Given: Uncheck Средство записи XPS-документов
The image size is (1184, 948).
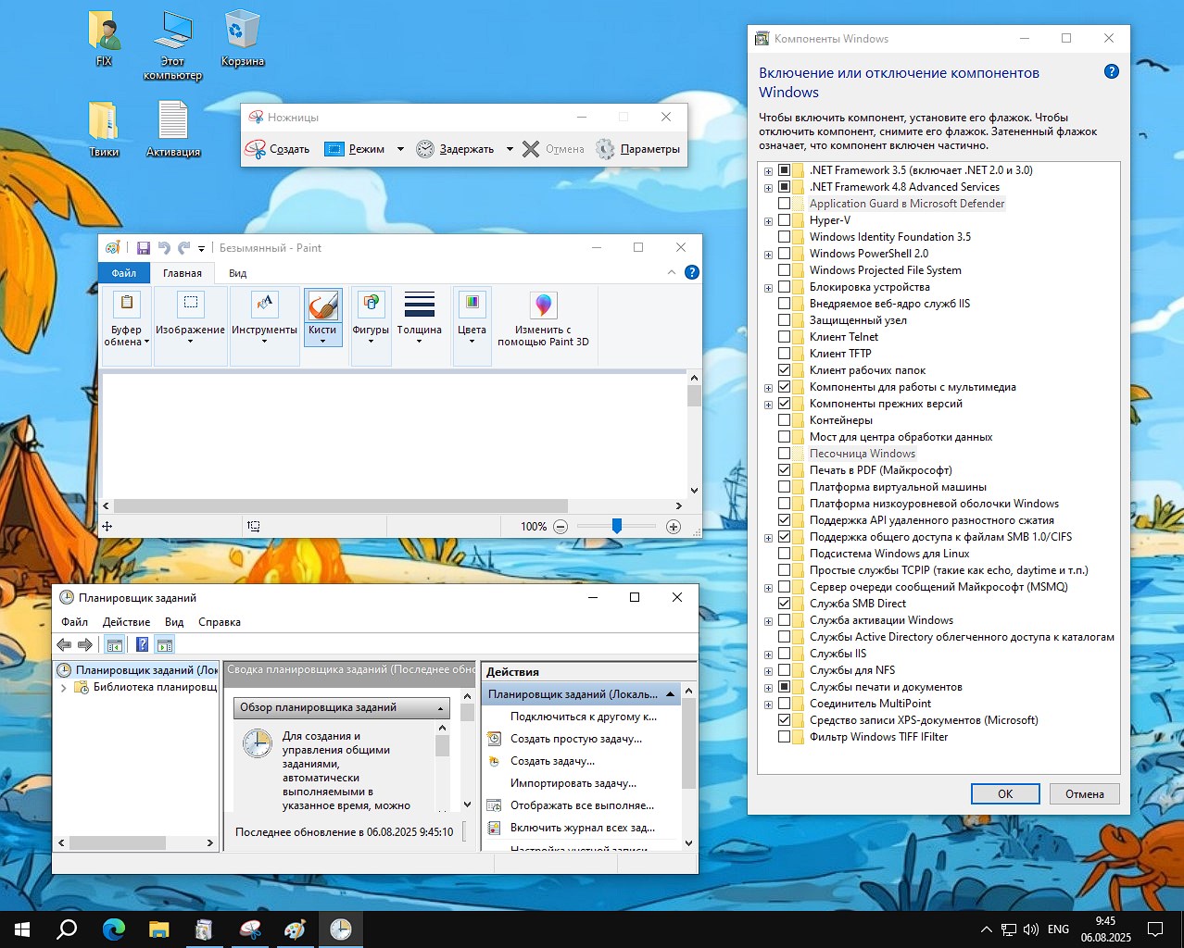Looking at the screenshot, I should (785, 720).
